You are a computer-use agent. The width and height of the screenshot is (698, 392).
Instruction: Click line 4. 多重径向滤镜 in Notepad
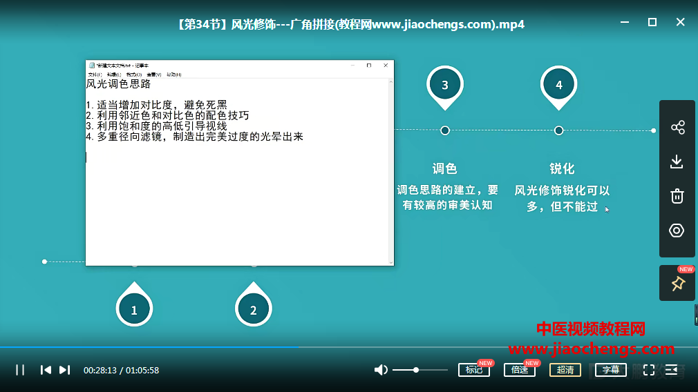click(x=194, y=137)
